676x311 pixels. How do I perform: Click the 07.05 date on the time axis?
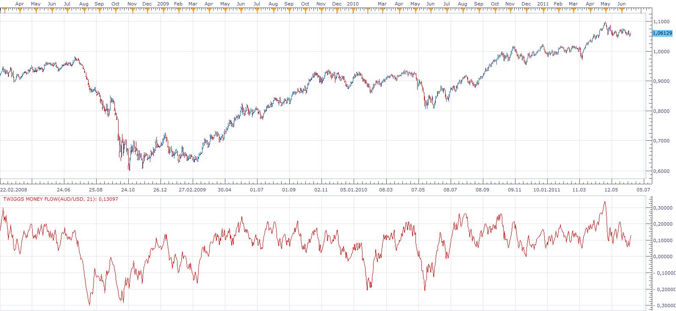418,190
